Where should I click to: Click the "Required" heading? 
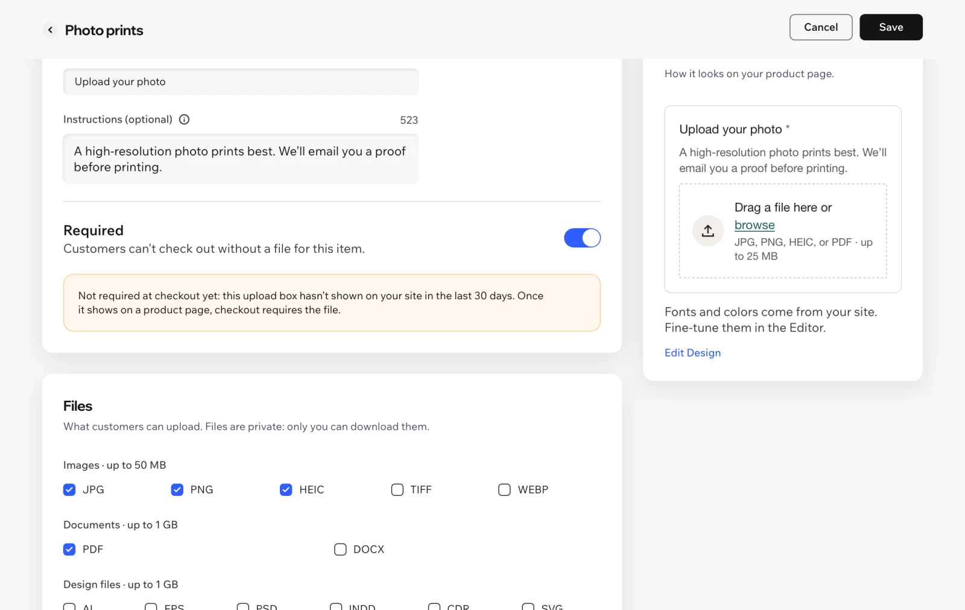pyautogui.click(x=93, y=230)
